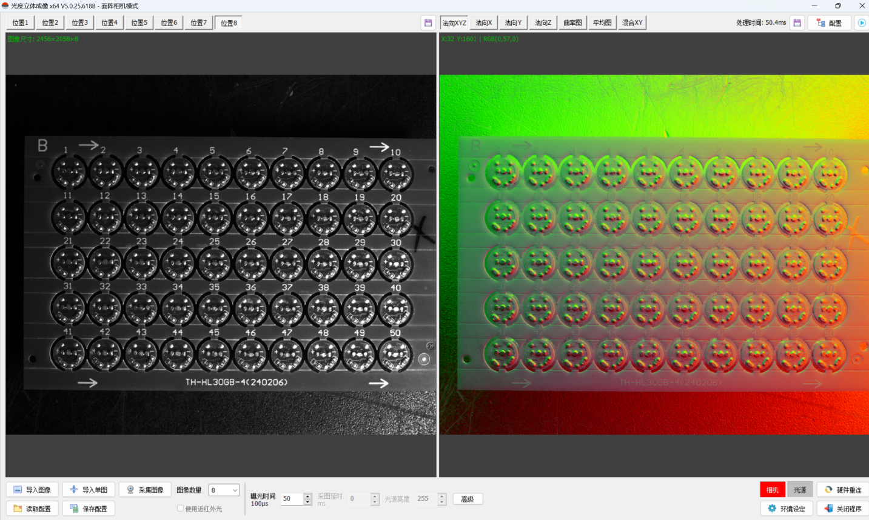Decrease the 曝光时间 exposure time spinner
Screen dimensions: 869x520
[308, 502]
